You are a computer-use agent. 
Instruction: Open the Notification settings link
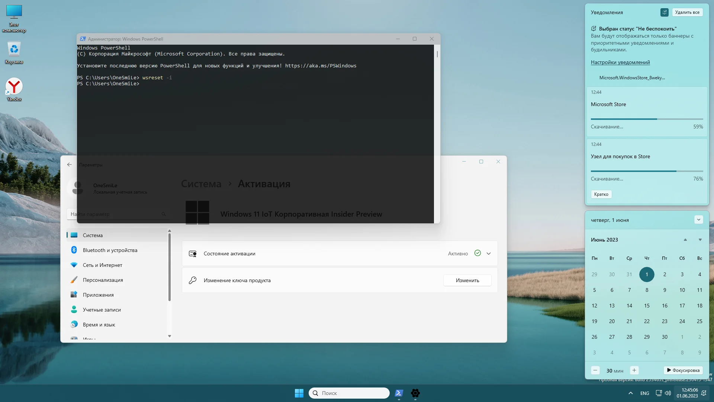pyautogui.click(x=620, y=62)
